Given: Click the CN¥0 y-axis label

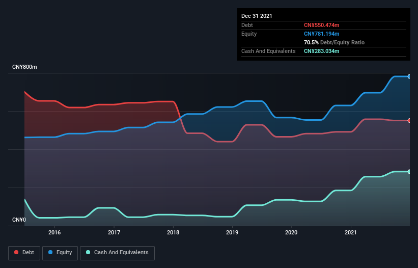Looking at the screenshot, I should click(19, 220).
